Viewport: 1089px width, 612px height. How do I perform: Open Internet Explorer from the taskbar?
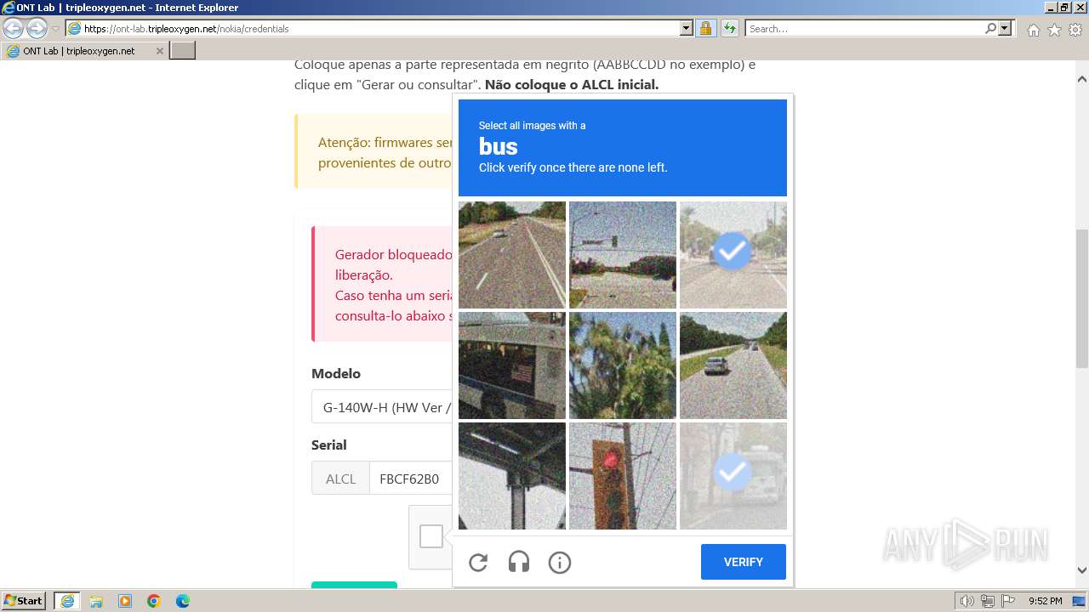66,600
